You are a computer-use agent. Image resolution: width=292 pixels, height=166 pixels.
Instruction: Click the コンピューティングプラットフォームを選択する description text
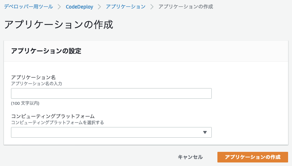(x=57, y=122)
